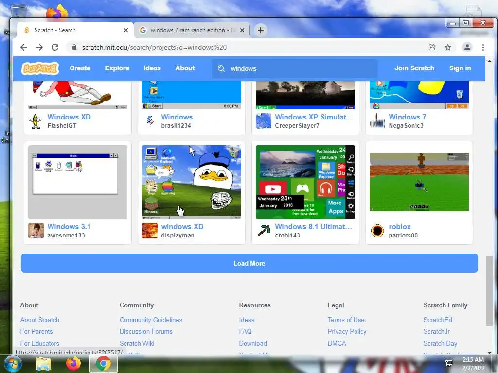Click Join Scratch
This screenshot has width=498, height=373.
(x=414, y=68)
